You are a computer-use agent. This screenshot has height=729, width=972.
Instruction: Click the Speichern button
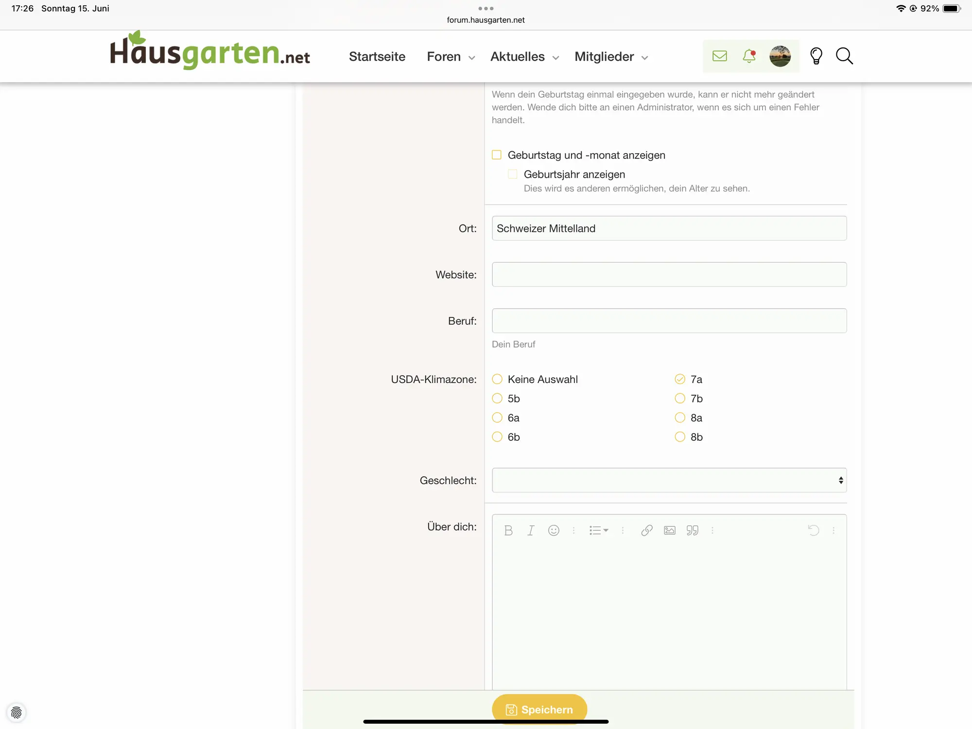point(539,709)
